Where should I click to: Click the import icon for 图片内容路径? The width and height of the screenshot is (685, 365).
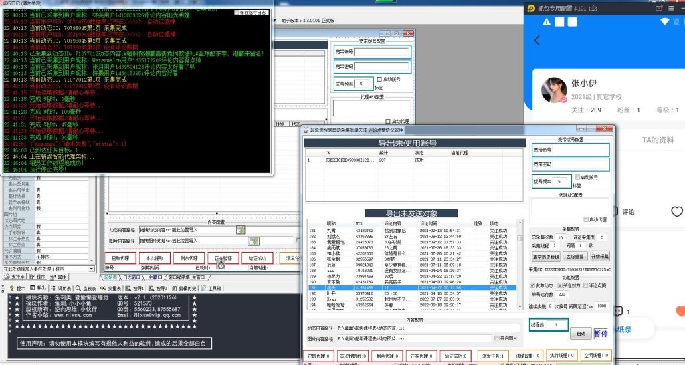point(254,240)
